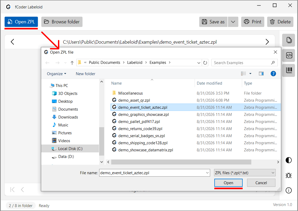This screenshot has width=298, height=211.
Task: Close the Open ZPL file dialog
Action: (275, 52)
